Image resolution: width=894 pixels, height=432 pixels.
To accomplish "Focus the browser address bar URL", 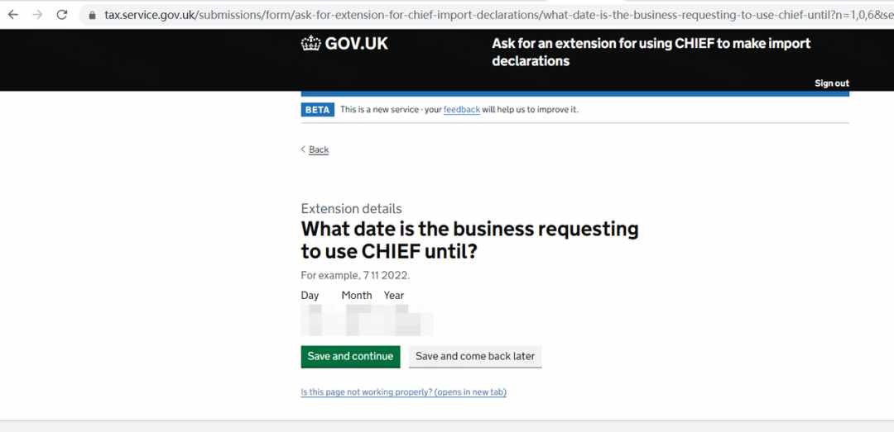I will (x=490, y=15).
